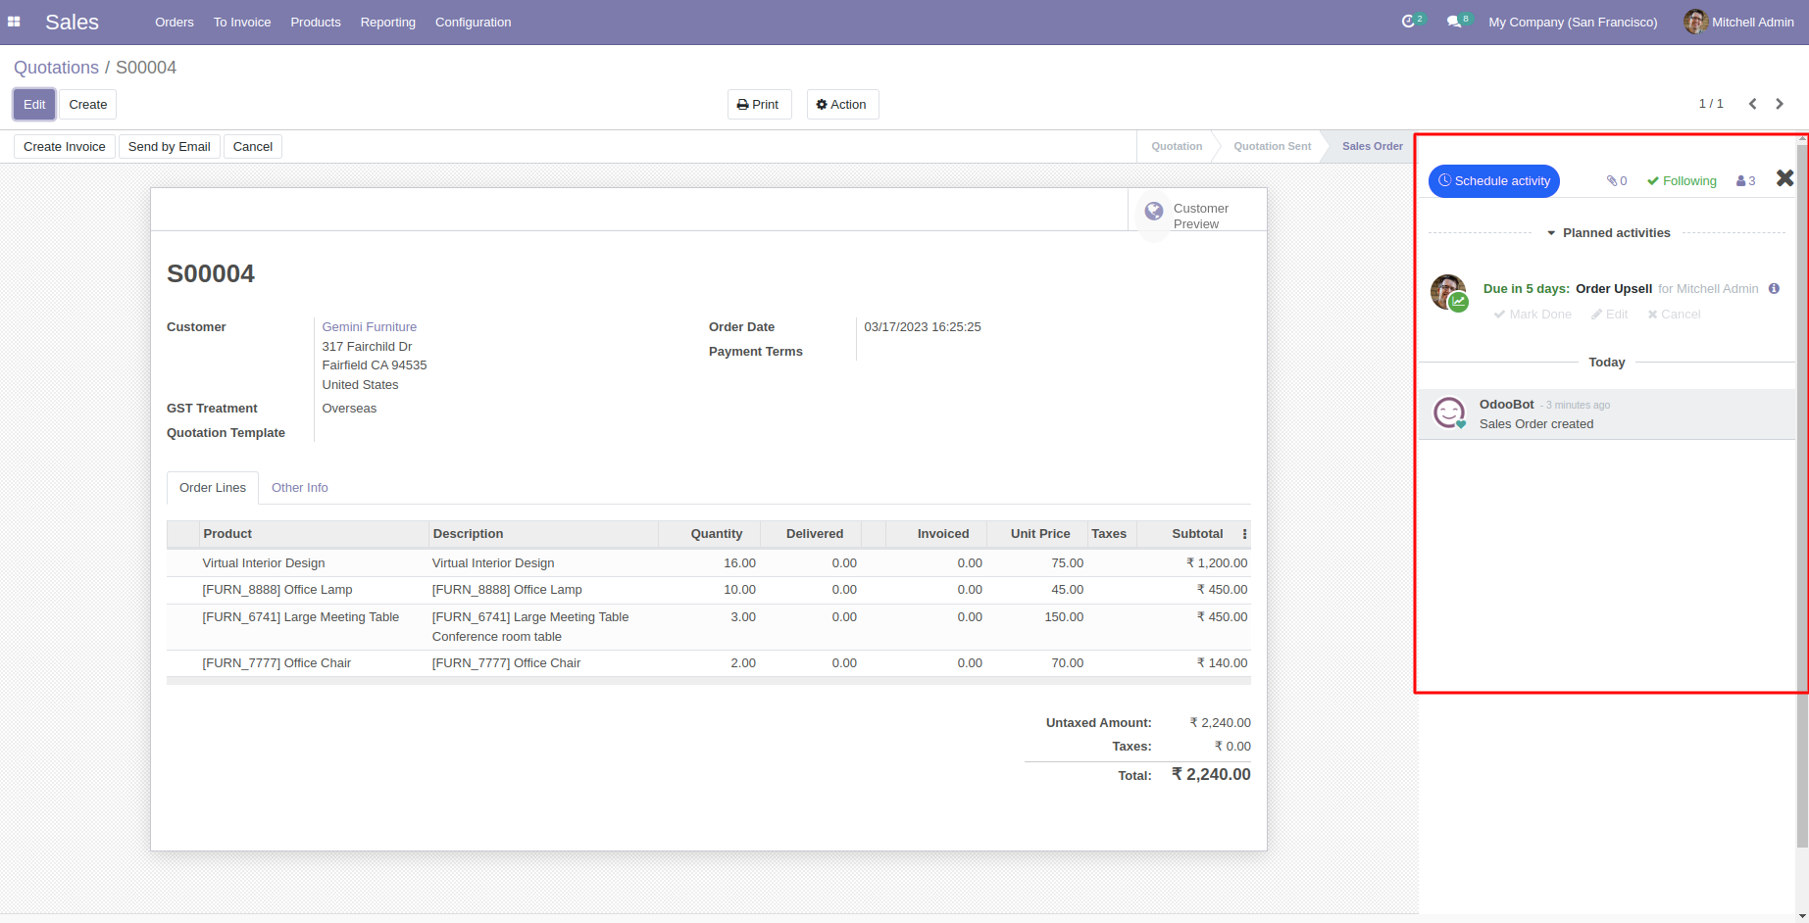This screenshot has width=1809, height=923.
Task: Open the activities clock icon in navbar
Action: pos(1409,22)
